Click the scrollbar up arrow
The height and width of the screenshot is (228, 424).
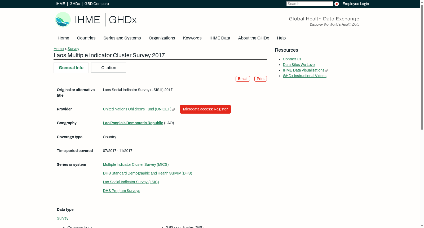(422, 2)
